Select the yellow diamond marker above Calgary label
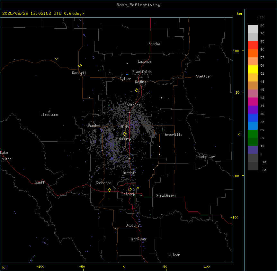 click(x=130, y=190)
